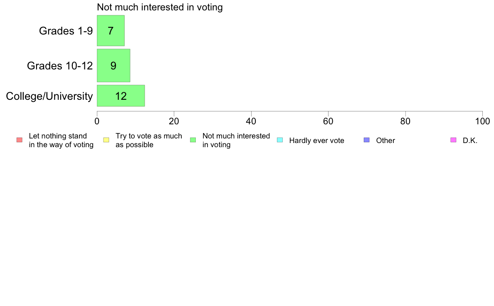Click the 'Other' legend text
This screenshot has height=306, width=494.
pyautogui.click(x=385, y=141)
